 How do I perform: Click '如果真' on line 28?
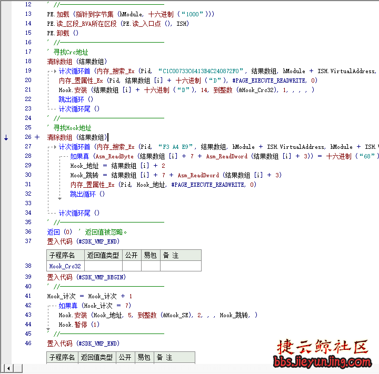[x=79, y=156]
